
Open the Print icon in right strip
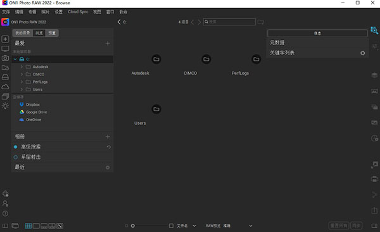click(375, 179)
